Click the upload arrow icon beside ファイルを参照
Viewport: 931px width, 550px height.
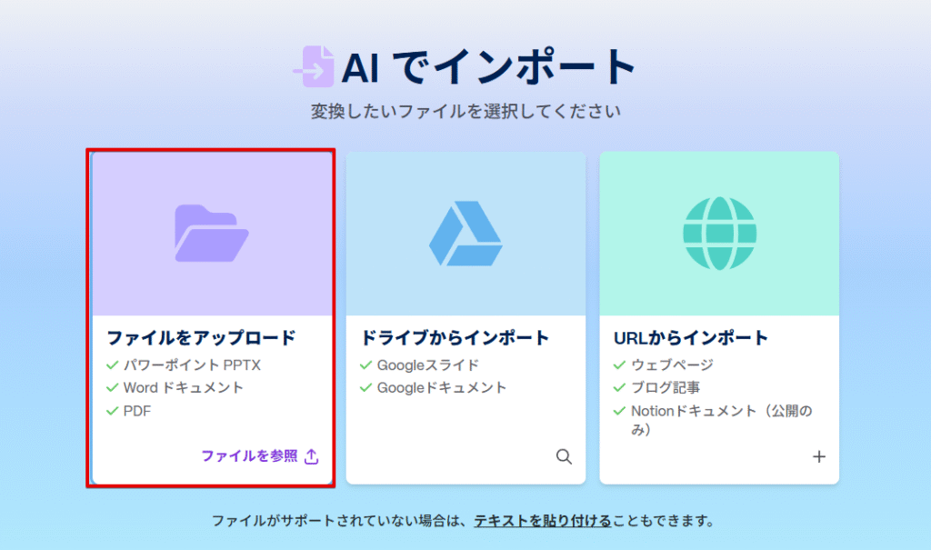coord(311,456)
